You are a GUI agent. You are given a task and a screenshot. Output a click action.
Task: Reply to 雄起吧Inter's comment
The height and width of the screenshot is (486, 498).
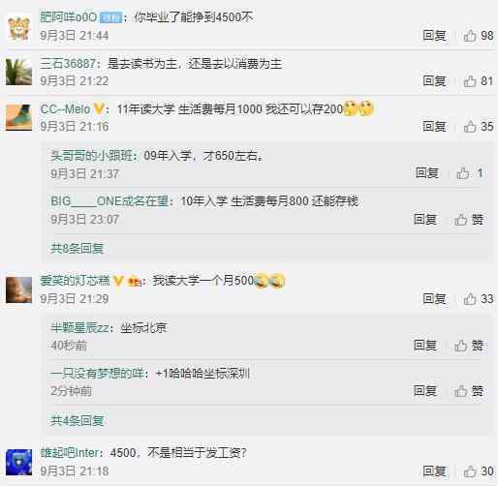[x=434, y=471]
